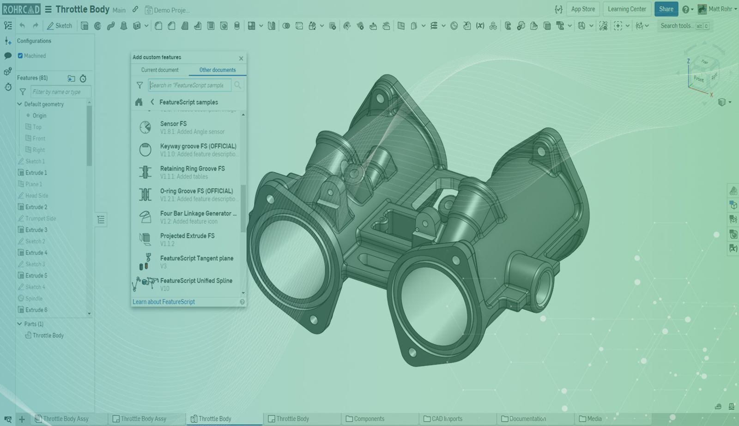This screenshot has height=426, width=739.
Task: Switch to the Current document tab
Action: coord(160,70)
